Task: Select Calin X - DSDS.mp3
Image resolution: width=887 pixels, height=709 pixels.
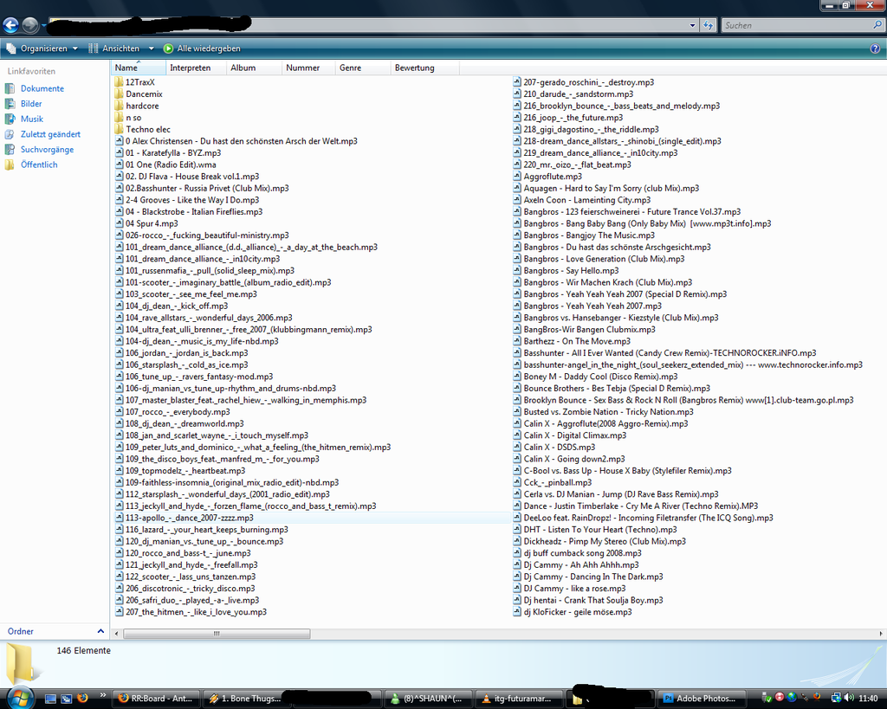Action: tap(559, 448)
